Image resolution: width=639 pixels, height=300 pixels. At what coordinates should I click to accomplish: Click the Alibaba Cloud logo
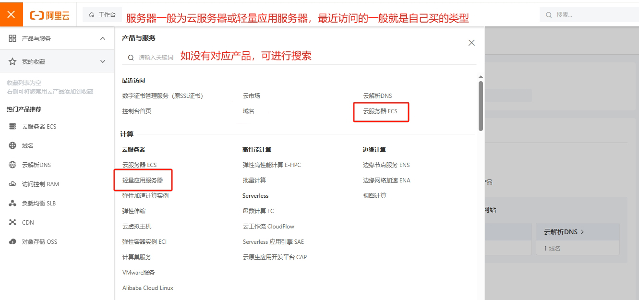tap(49, 15)
